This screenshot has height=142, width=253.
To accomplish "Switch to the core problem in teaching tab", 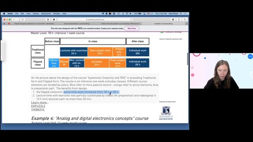I will click(x=121, y=24).
